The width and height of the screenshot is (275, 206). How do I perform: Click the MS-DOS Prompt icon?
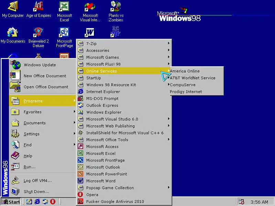coord(80,98)
